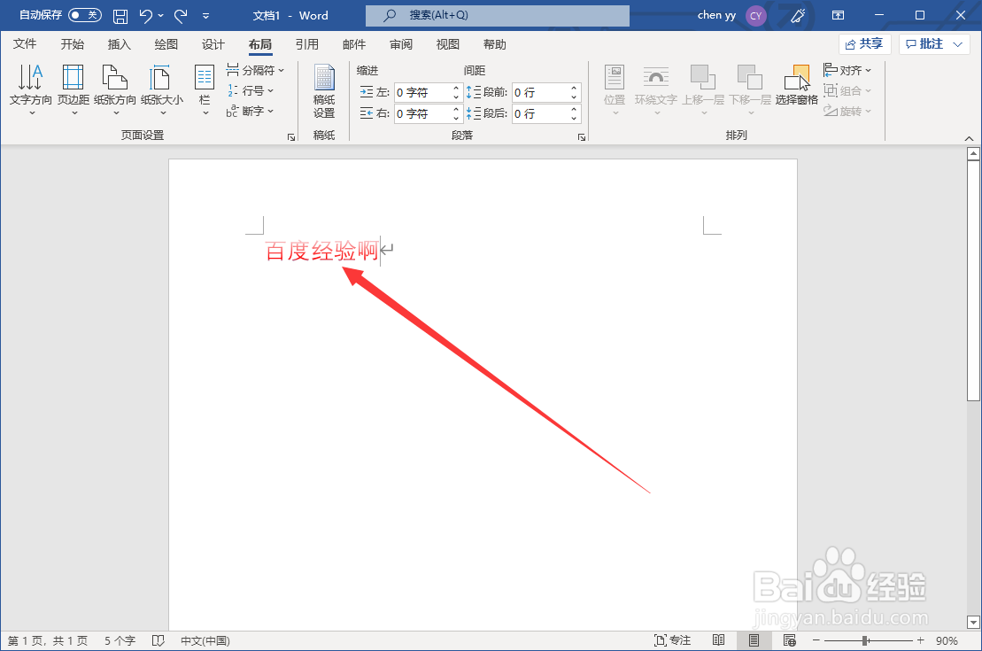
Task: Click the 栏 (Columns) tool
Action: 205,89
